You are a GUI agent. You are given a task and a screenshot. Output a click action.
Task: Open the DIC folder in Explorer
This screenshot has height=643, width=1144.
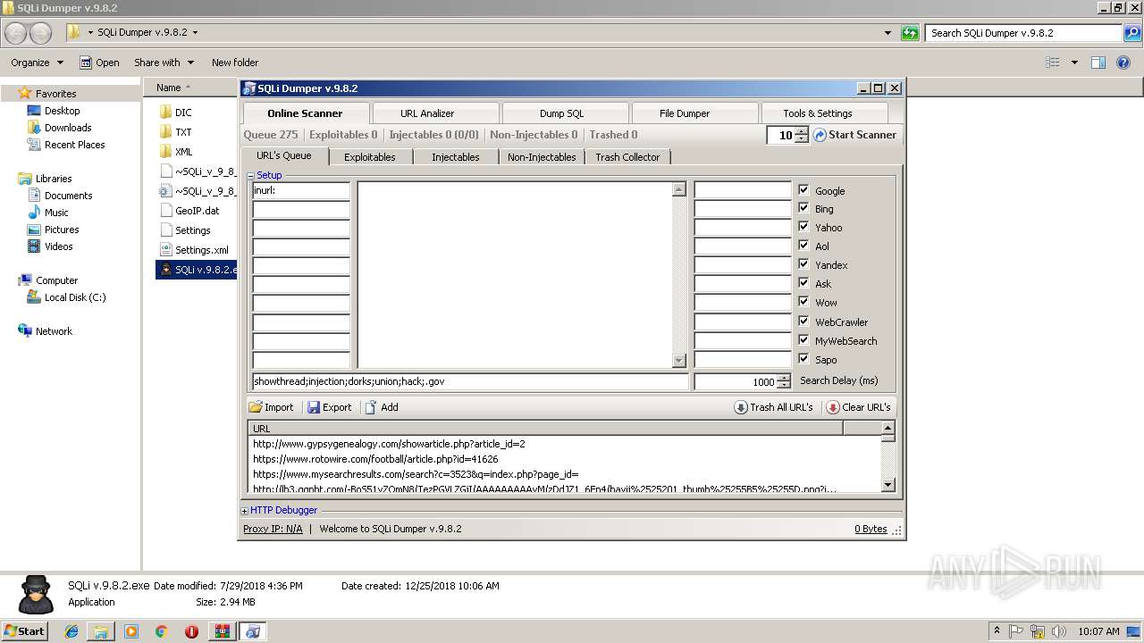click(175, 113)
